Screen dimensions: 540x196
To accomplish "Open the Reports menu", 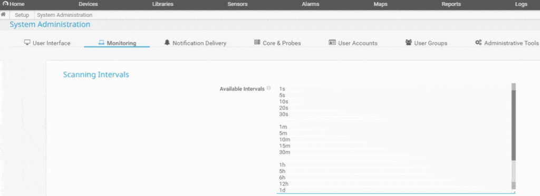I will [x=451, y=4].
